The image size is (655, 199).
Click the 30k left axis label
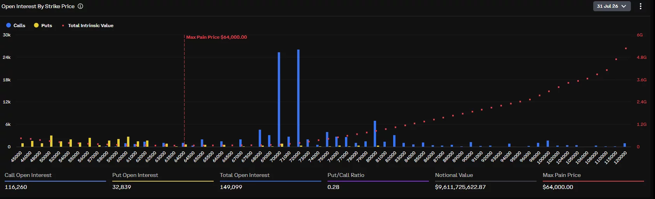pyautogui.click(x=7, y=35)
